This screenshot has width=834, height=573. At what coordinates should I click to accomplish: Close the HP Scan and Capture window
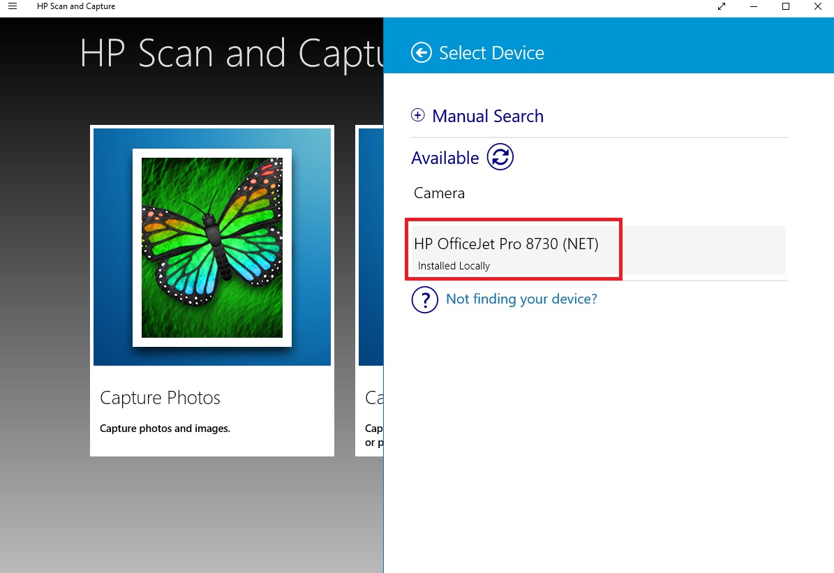click(x=818, y=6)
